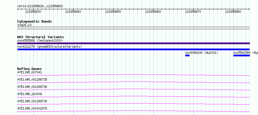
Task: Click ruler position 121858630
Action: pyautogui.click(x=33, y=12)
